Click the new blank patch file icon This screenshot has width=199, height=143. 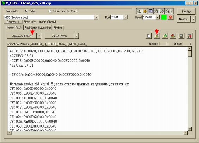[149, 36]
